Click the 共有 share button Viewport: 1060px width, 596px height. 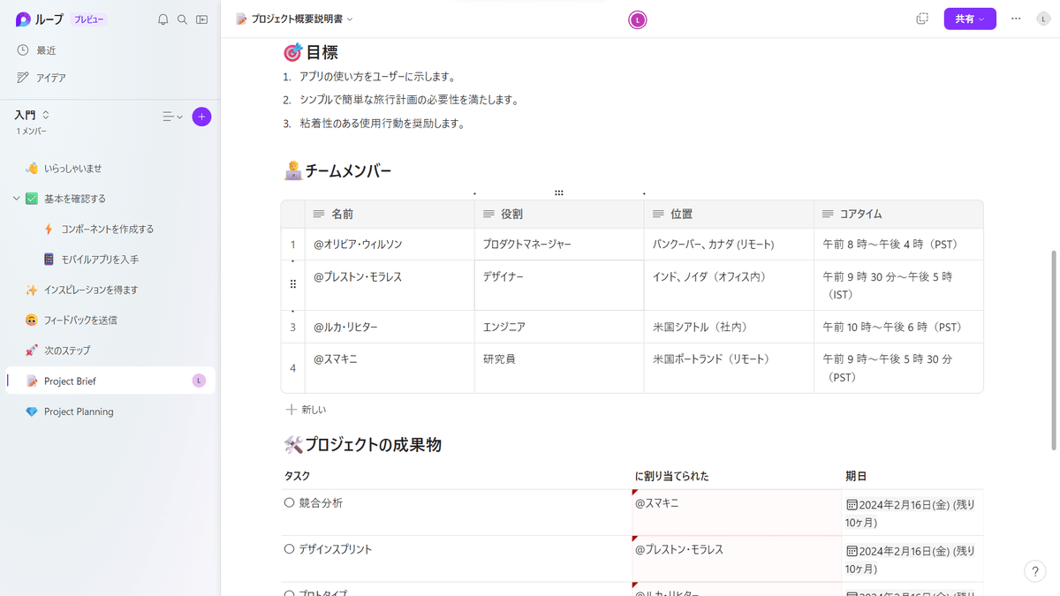pos(970,19)
